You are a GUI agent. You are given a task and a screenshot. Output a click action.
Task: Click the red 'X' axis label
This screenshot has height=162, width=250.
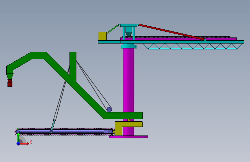click(x=31, y=142)
